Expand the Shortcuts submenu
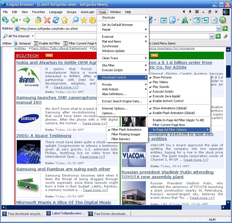The width and height of the screenshot is (232, 223). pos(123,18)
